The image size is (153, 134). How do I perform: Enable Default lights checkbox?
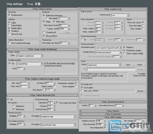[x=9, y=25]
